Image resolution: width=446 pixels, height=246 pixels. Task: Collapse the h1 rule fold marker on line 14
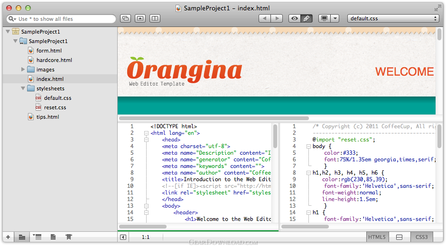pos(308,212)
